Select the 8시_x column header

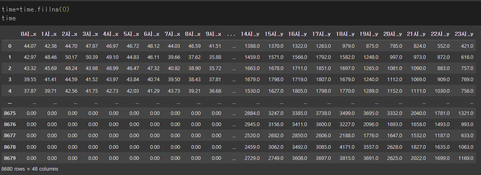[x=192, y=34]
